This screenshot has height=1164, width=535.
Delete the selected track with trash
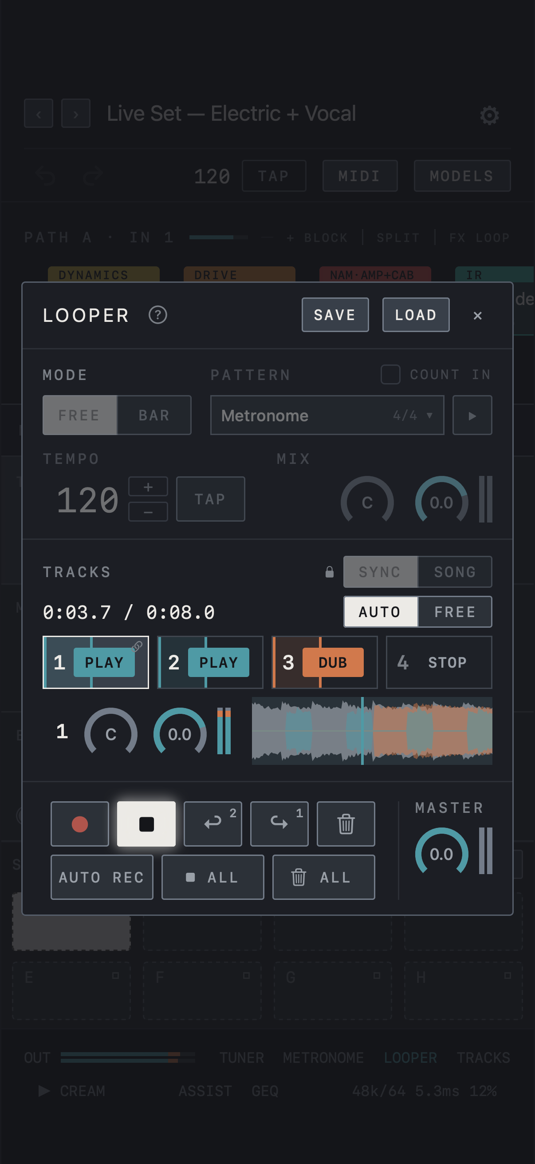point(346,824)
